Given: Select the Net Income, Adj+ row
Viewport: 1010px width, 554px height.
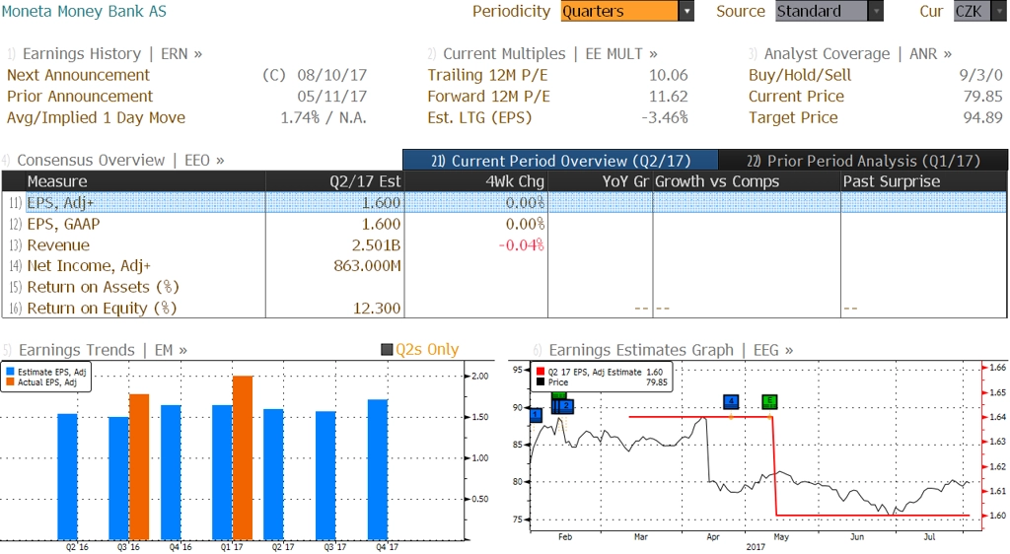Looking at the screenshot, I should [504, 266].
